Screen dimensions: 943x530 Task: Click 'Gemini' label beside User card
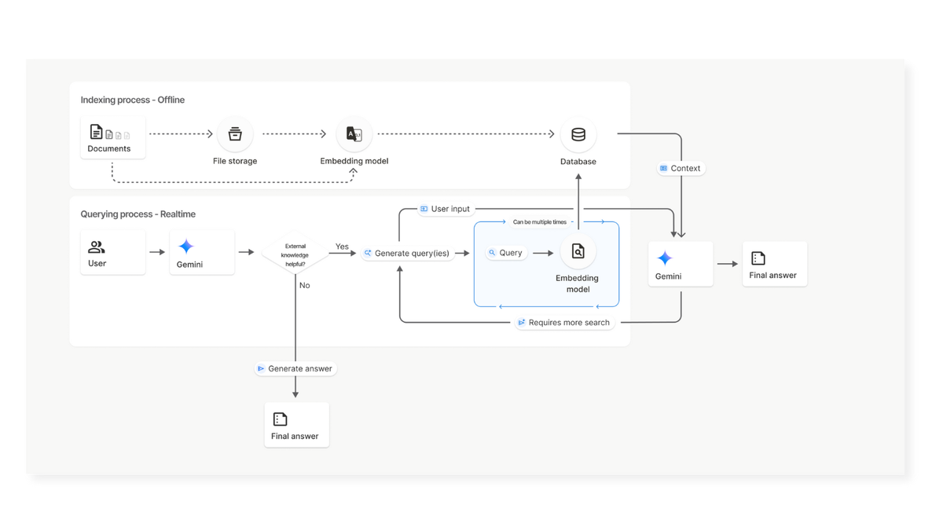coord(190,265)
